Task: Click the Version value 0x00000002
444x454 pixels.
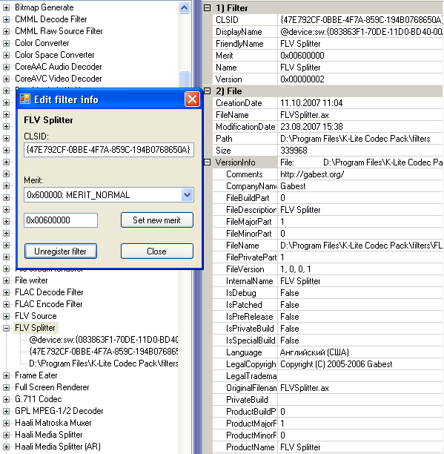Action: (302, 79)
